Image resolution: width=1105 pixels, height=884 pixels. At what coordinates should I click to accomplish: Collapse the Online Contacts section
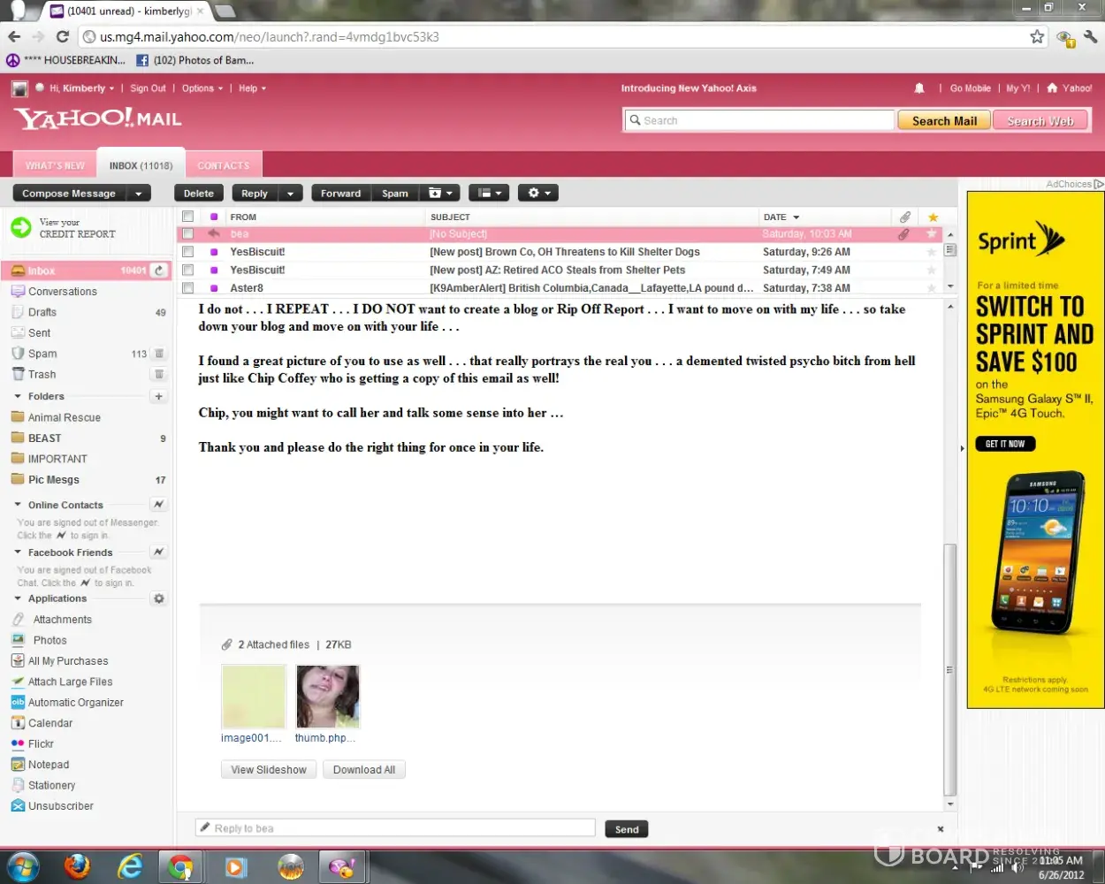[18, 505]
